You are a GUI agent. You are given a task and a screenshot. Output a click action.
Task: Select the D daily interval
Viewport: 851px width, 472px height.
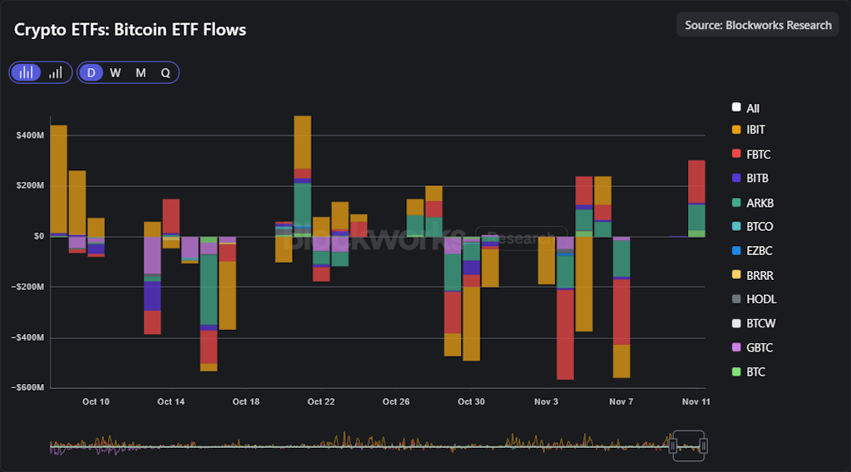pos(91,72)
